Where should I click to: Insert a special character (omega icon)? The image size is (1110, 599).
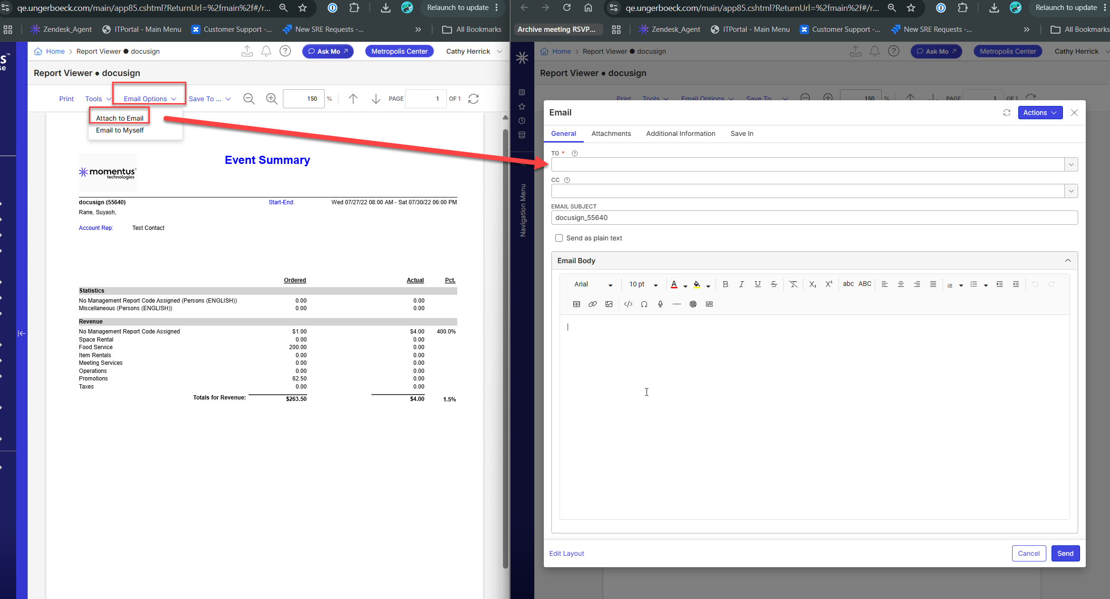(644, 304)
